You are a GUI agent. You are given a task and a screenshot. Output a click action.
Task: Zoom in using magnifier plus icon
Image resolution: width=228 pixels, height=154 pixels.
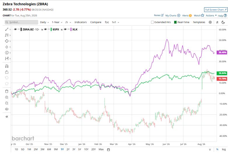click(x=7, y=98)
